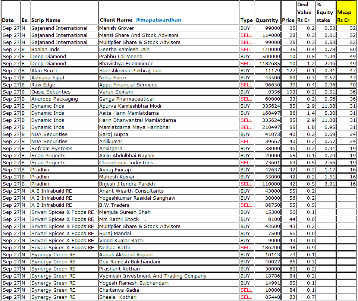Click Mansi Share And Stock Advisors cell
This screenshot has height=301, width=358.
[169, 35]
